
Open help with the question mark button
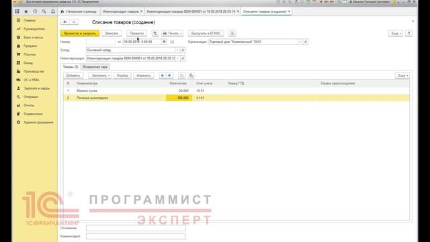point(408,33)
